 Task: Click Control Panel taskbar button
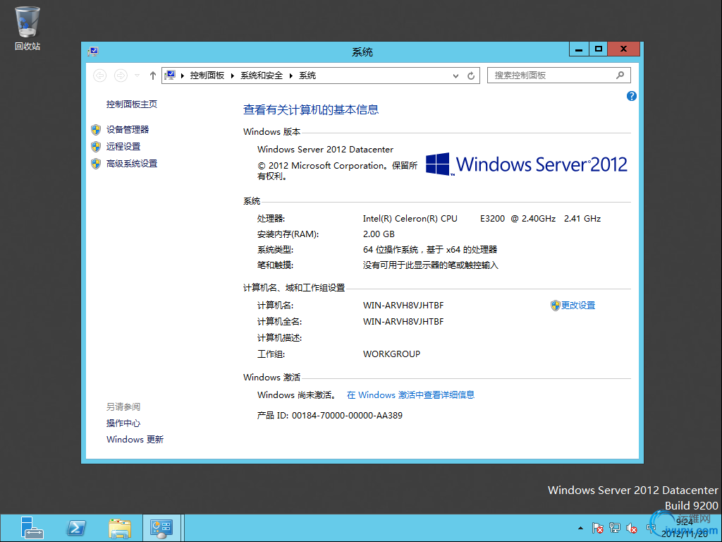click(161, 528)
